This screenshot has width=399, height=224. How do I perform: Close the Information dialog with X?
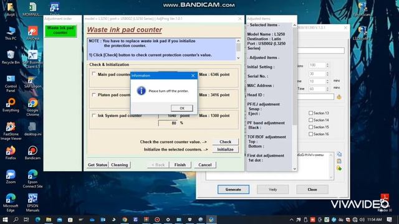tap(193, 75)
